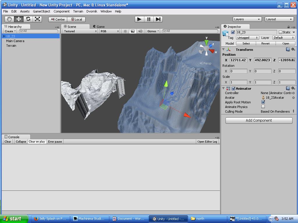Viewport: 298px width, 223px height.
Task: Enable Animate Physics checkbox
Action: 263,107
